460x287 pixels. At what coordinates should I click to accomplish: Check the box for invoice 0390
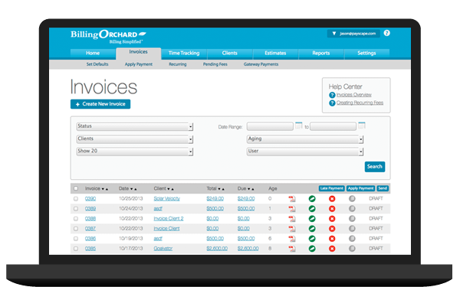click(76, 199)
